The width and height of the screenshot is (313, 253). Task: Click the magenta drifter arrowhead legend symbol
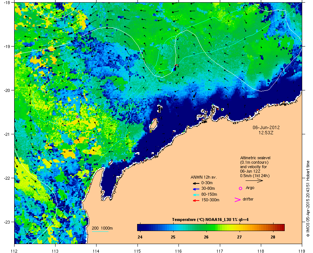coord(238,200)
